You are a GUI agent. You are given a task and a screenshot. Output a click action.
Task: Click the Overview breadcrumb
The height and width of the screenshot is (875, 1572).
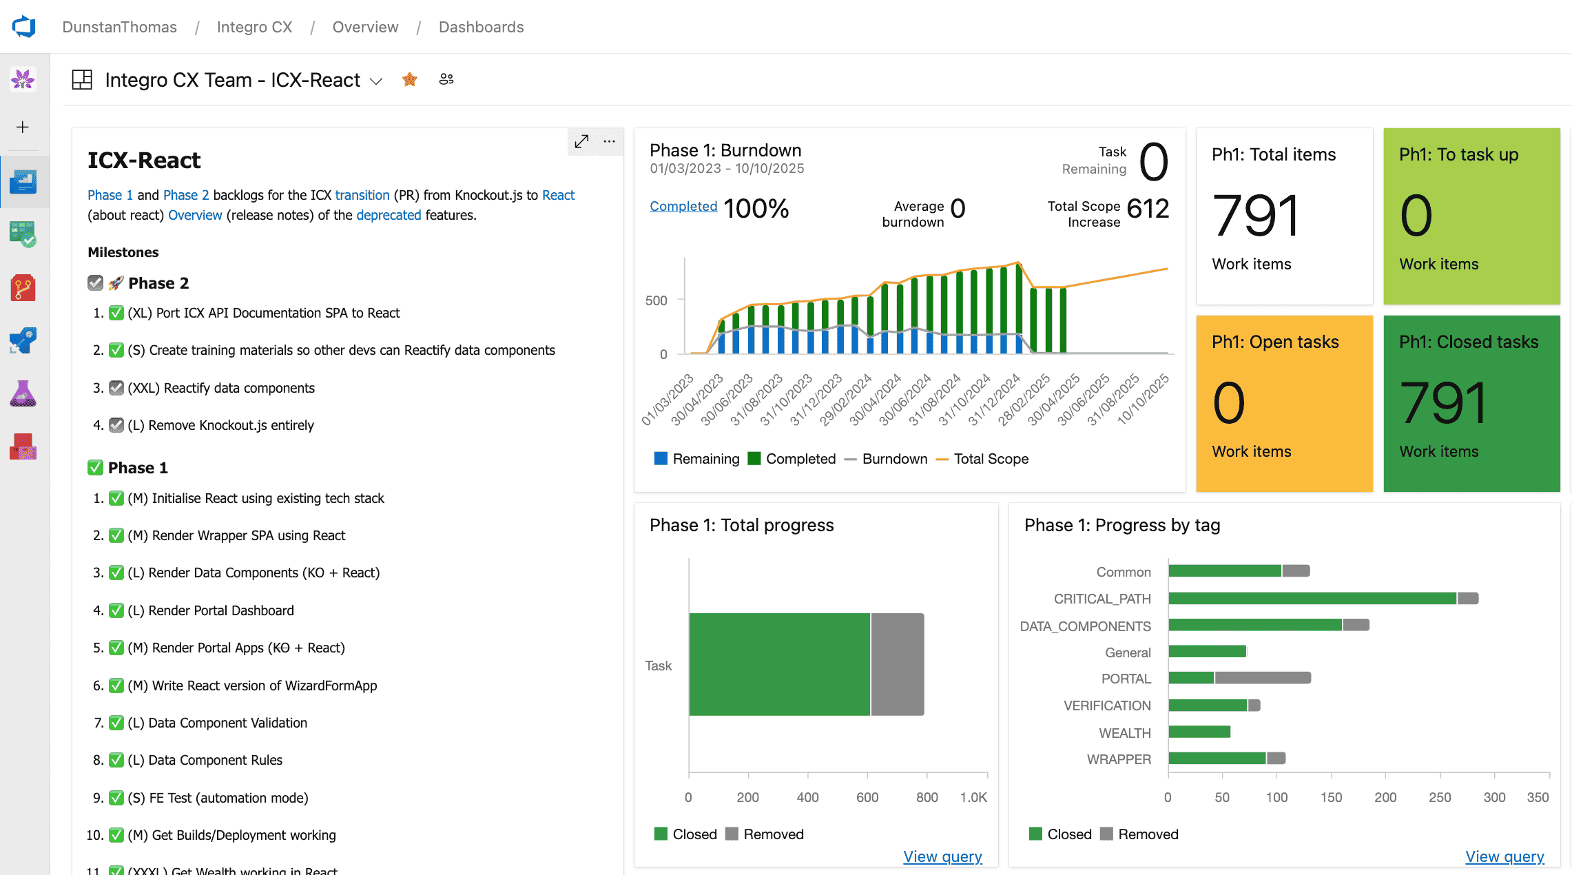click(x=366, y=27)
